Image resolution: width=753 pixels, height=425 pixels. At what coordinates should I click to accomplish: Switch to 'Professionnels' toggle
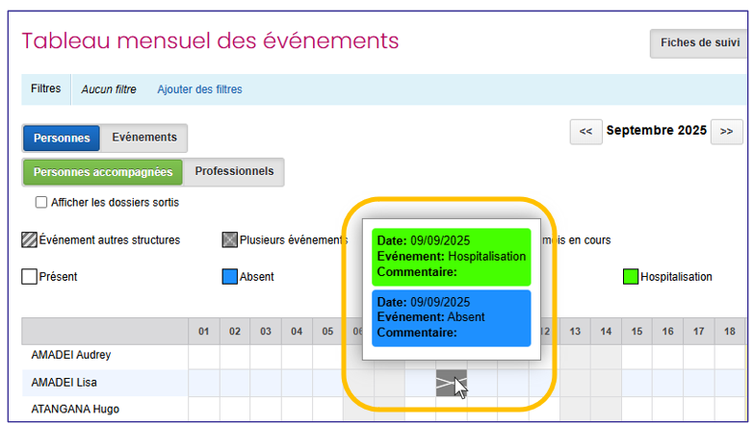click(234, 172)
